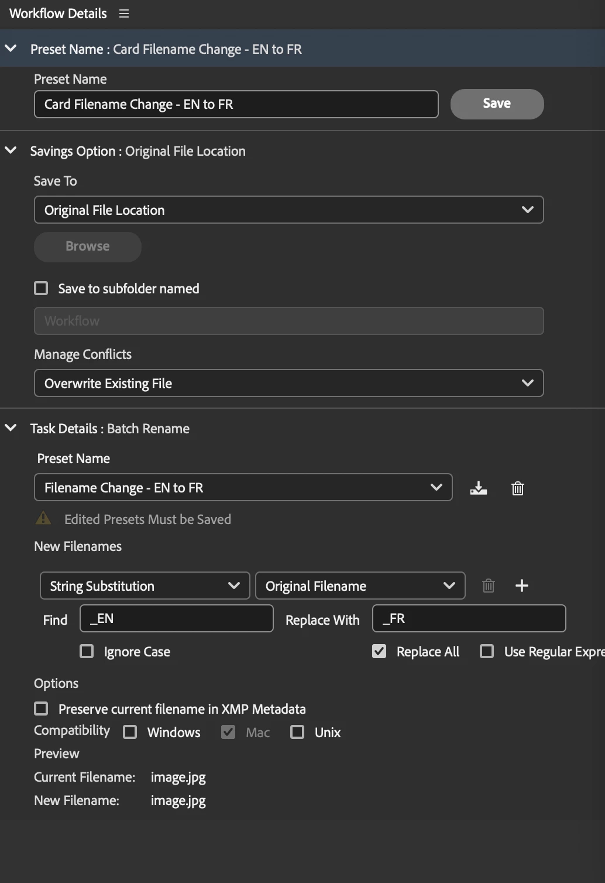Enable Unix compatibility checkbox
The width and height of the screenshot is (605, 883).
coord(297,732)
